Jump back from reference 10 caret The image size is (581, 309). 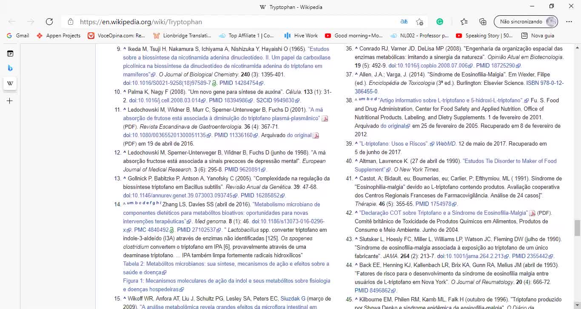pos(125,92)
